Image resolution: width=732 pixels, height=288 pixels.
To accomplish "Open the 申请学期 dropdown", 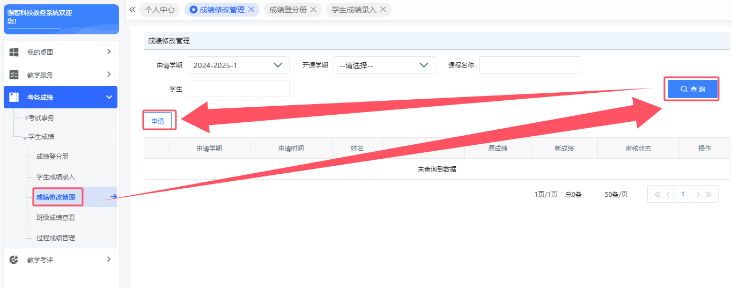I will (238, 65).
